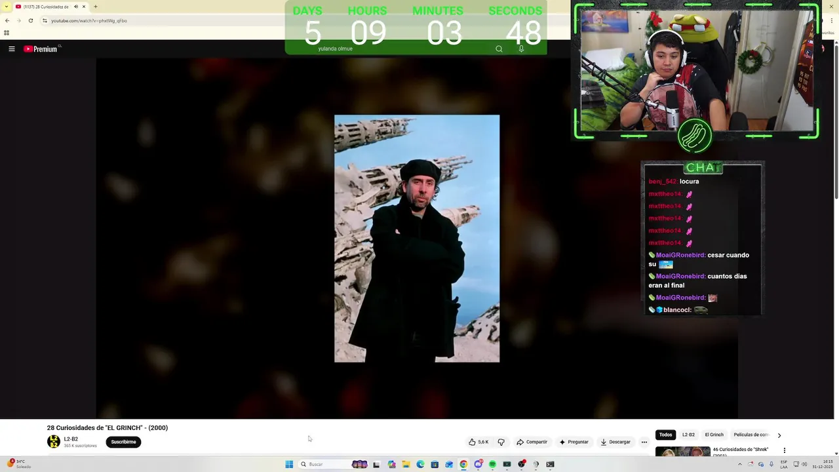Open the 46 Curiosidades de Shrek thumbnail
The height and width of the screenshot is (472, 839).
pyautogui.click(x=682, y=452)
